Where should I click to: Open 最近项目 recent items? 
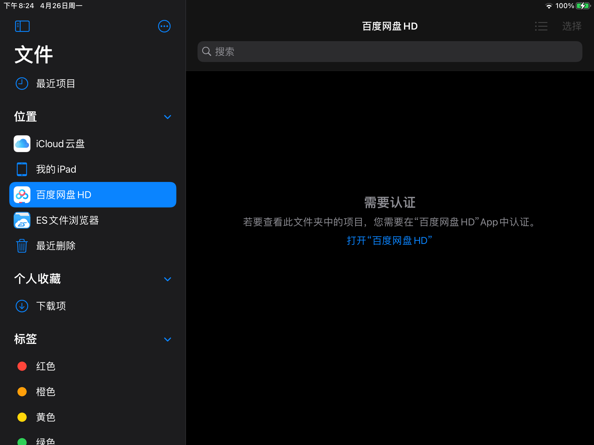55,84
